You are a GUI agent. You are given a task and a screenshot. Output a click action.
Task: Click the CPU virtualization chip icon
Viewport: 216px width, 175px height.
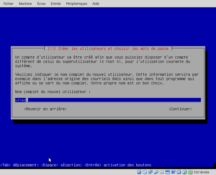(x=179, y=172)
